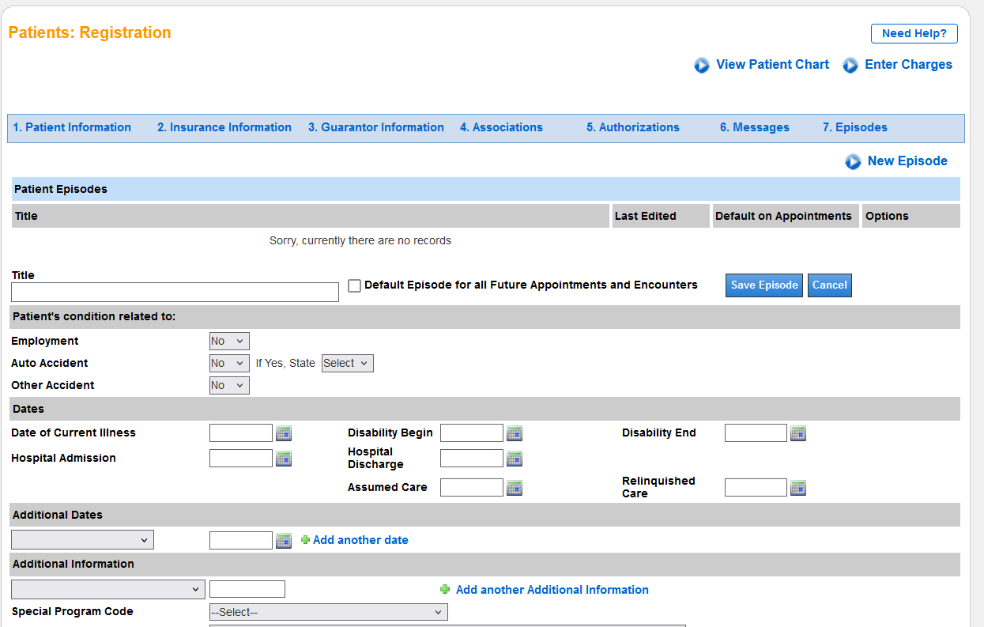Open calendar picker for Assumed Care
984x627 pixels.
515,488
